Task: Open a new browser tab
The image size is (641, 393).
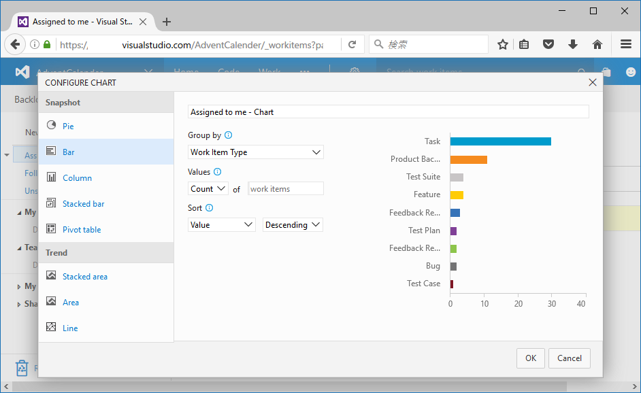Action: 167,22
